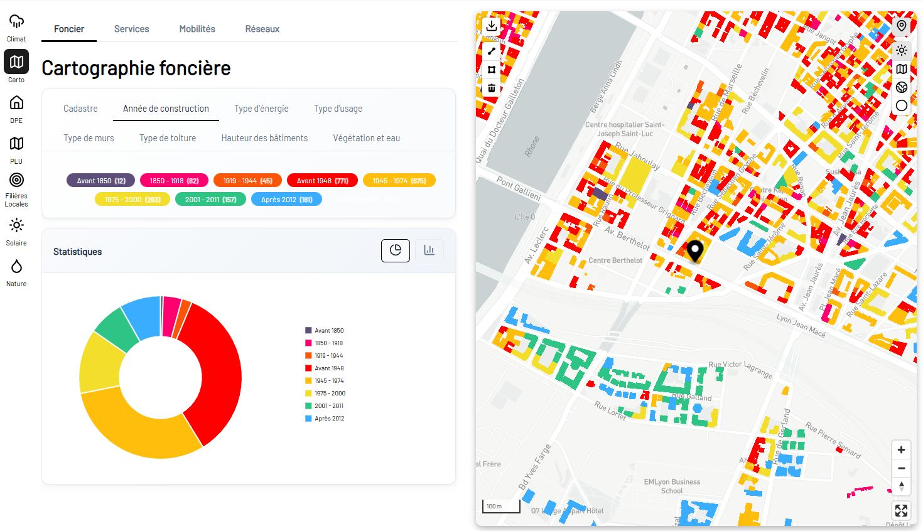
Task: Click the marker pin tool at top right
Action: (901, 26)
